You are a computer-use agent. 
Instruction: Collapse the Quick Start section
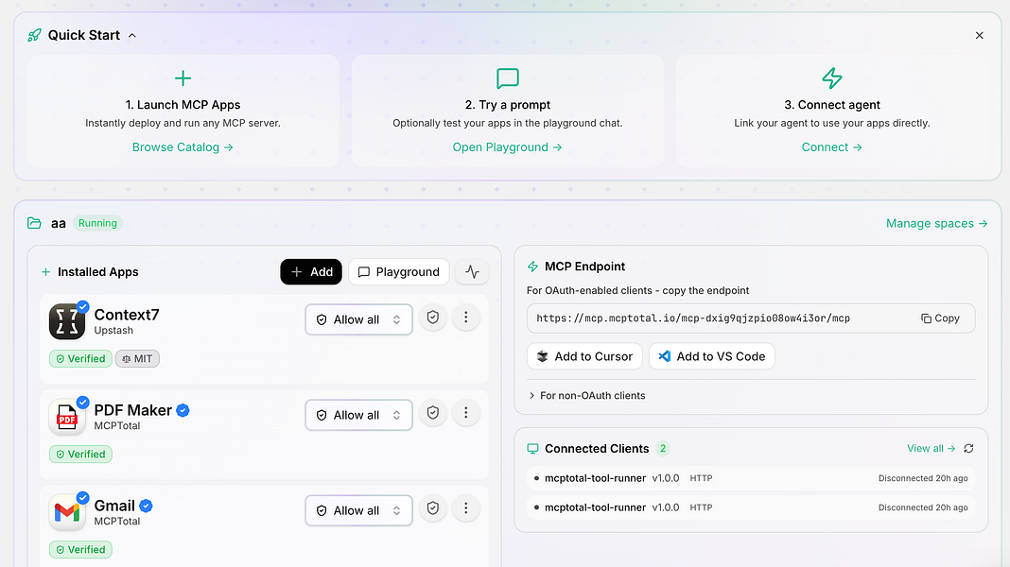pyautogui.click(x=132, y=36)
